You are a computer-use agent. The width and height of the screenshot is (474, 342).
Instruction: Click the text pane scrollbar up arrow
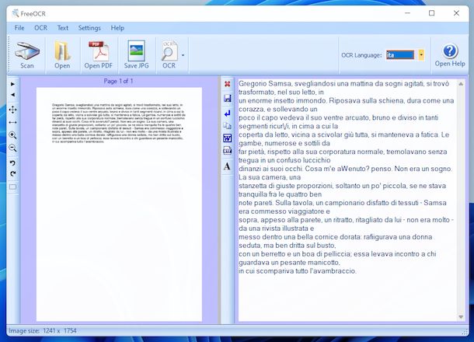(461, 84)
